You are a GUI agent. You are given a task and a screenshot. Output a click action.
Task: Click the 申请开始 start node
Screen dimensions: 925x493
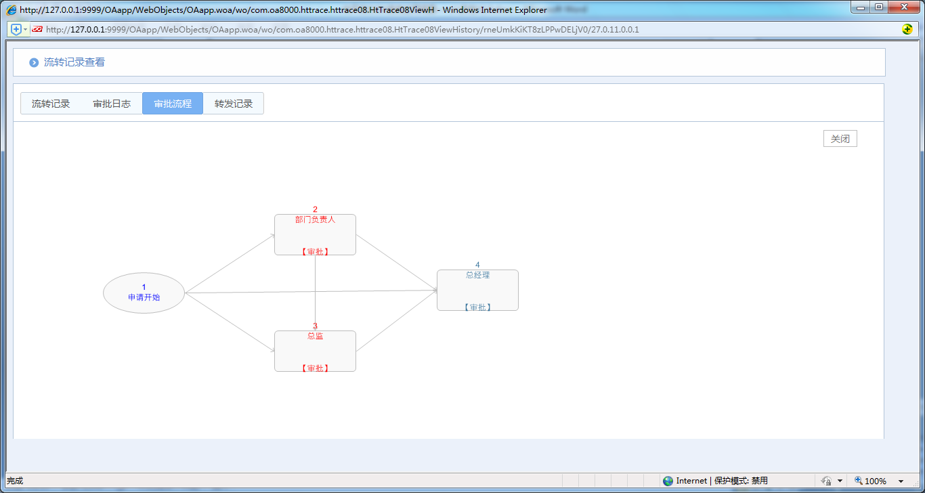(144, 293)
